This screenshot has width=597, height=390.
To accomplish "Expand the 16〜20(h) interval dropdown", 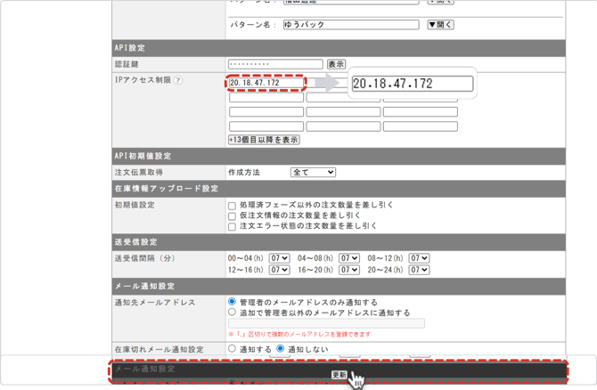I will [349, 270].
